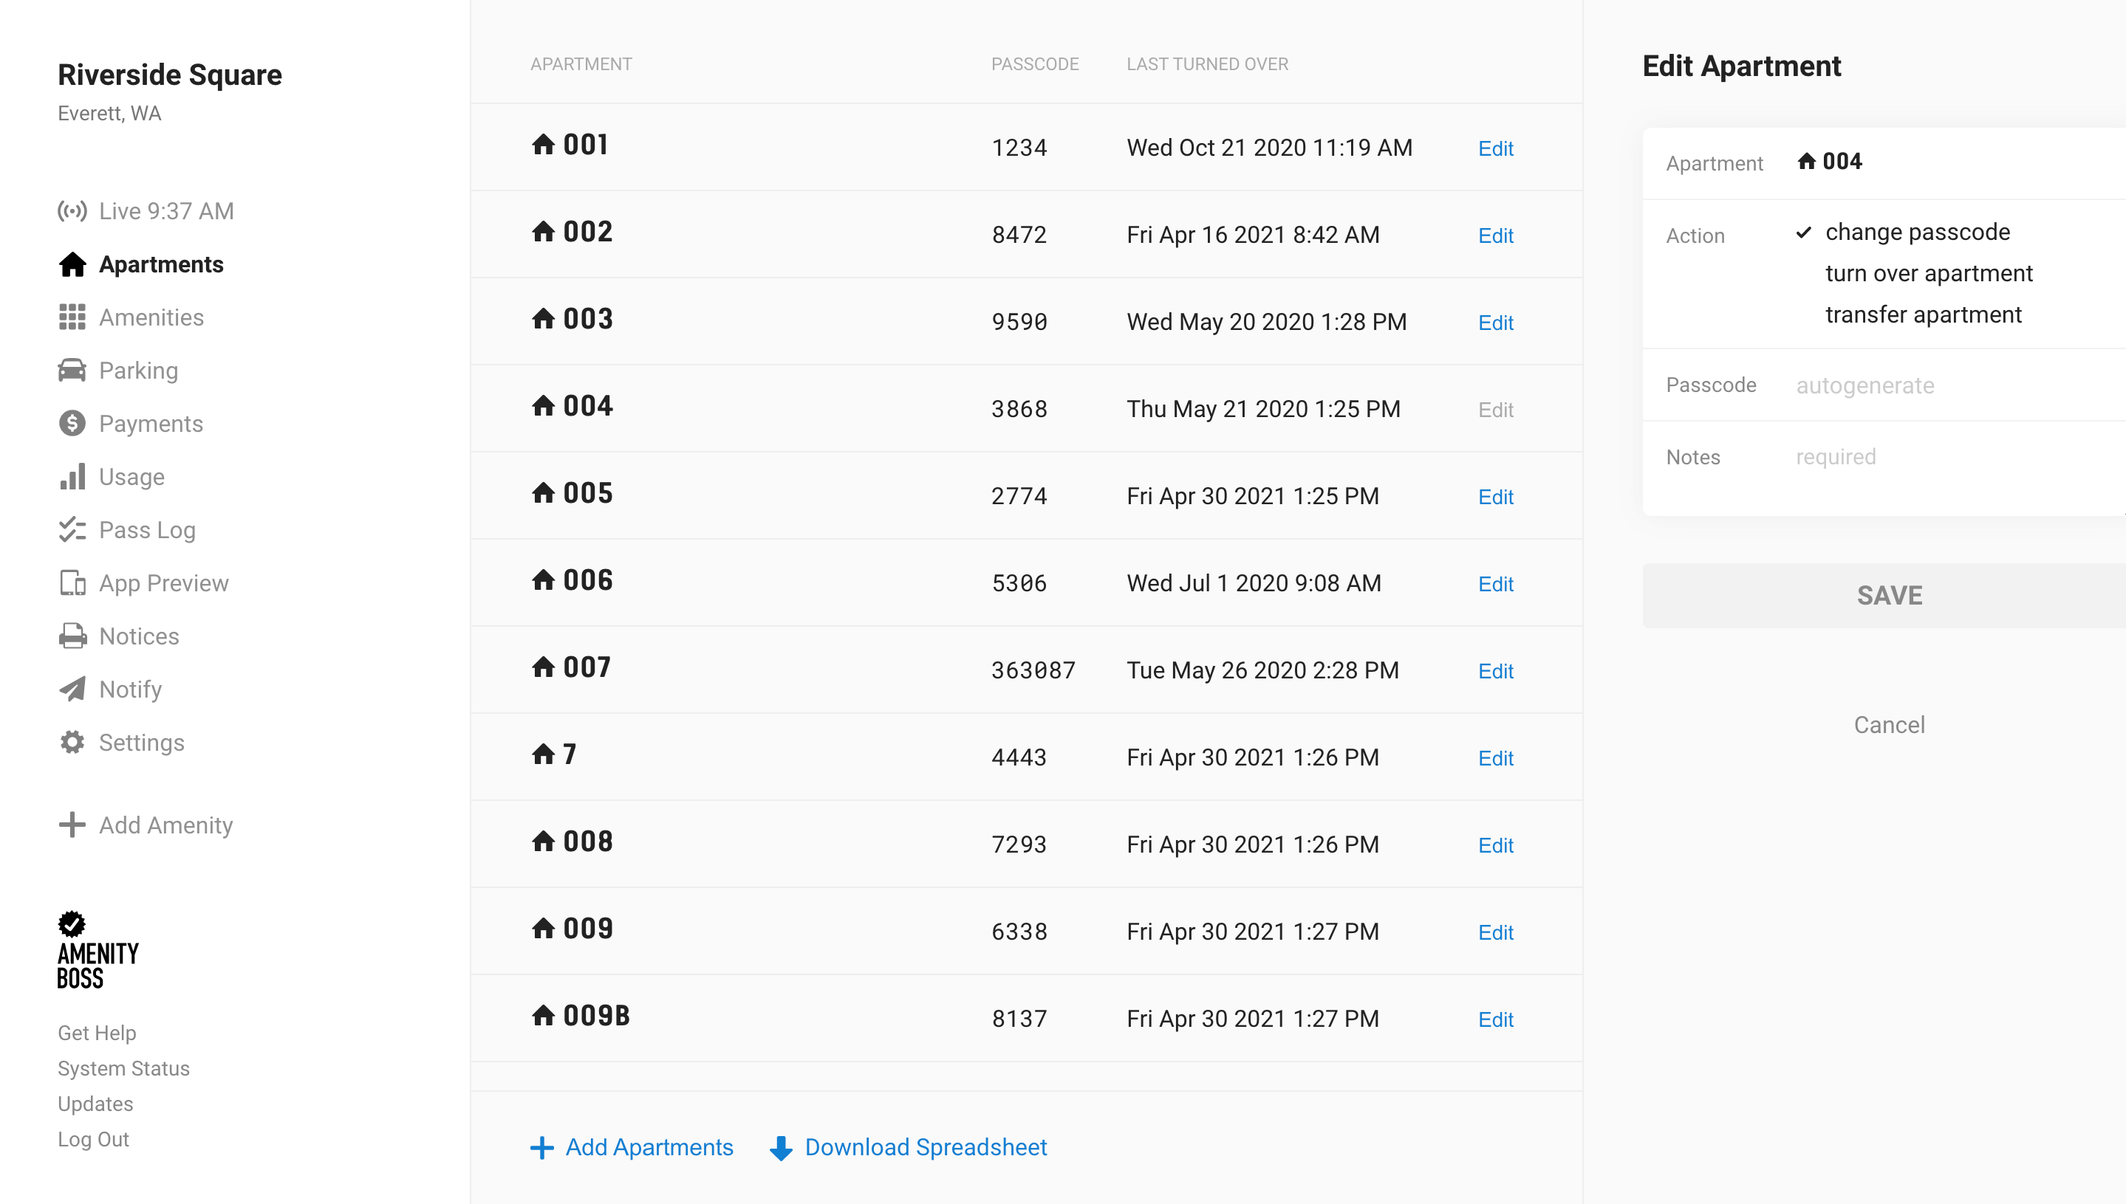This screenshot has width=2126, height=1204.
Task: Select the turn over apartment action
Action: pos(1928,274)
